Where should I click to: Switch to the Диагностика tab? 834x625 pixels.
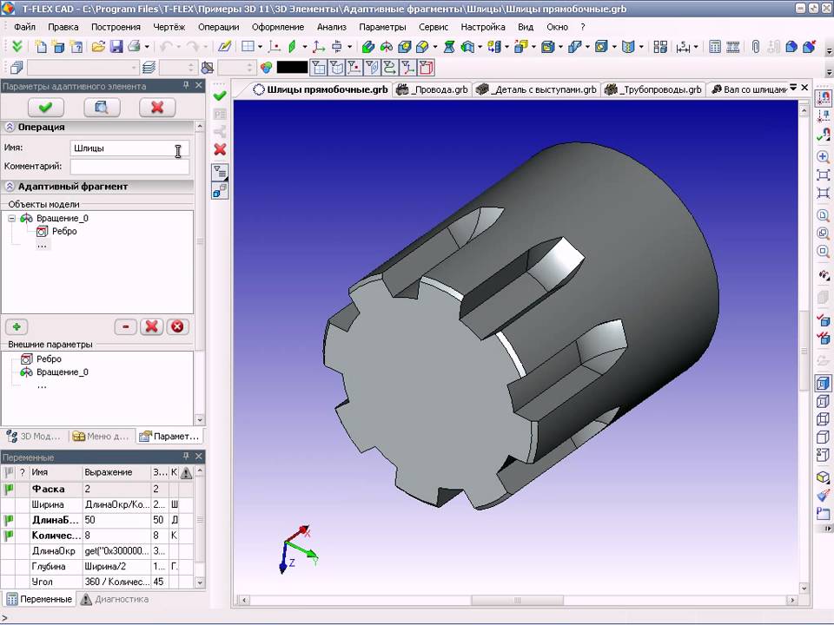[114, 599]
